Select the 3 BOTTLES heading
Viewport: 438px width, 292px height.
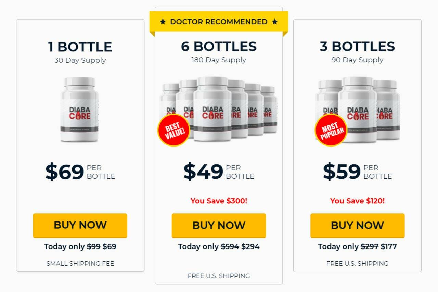[357, 47]
